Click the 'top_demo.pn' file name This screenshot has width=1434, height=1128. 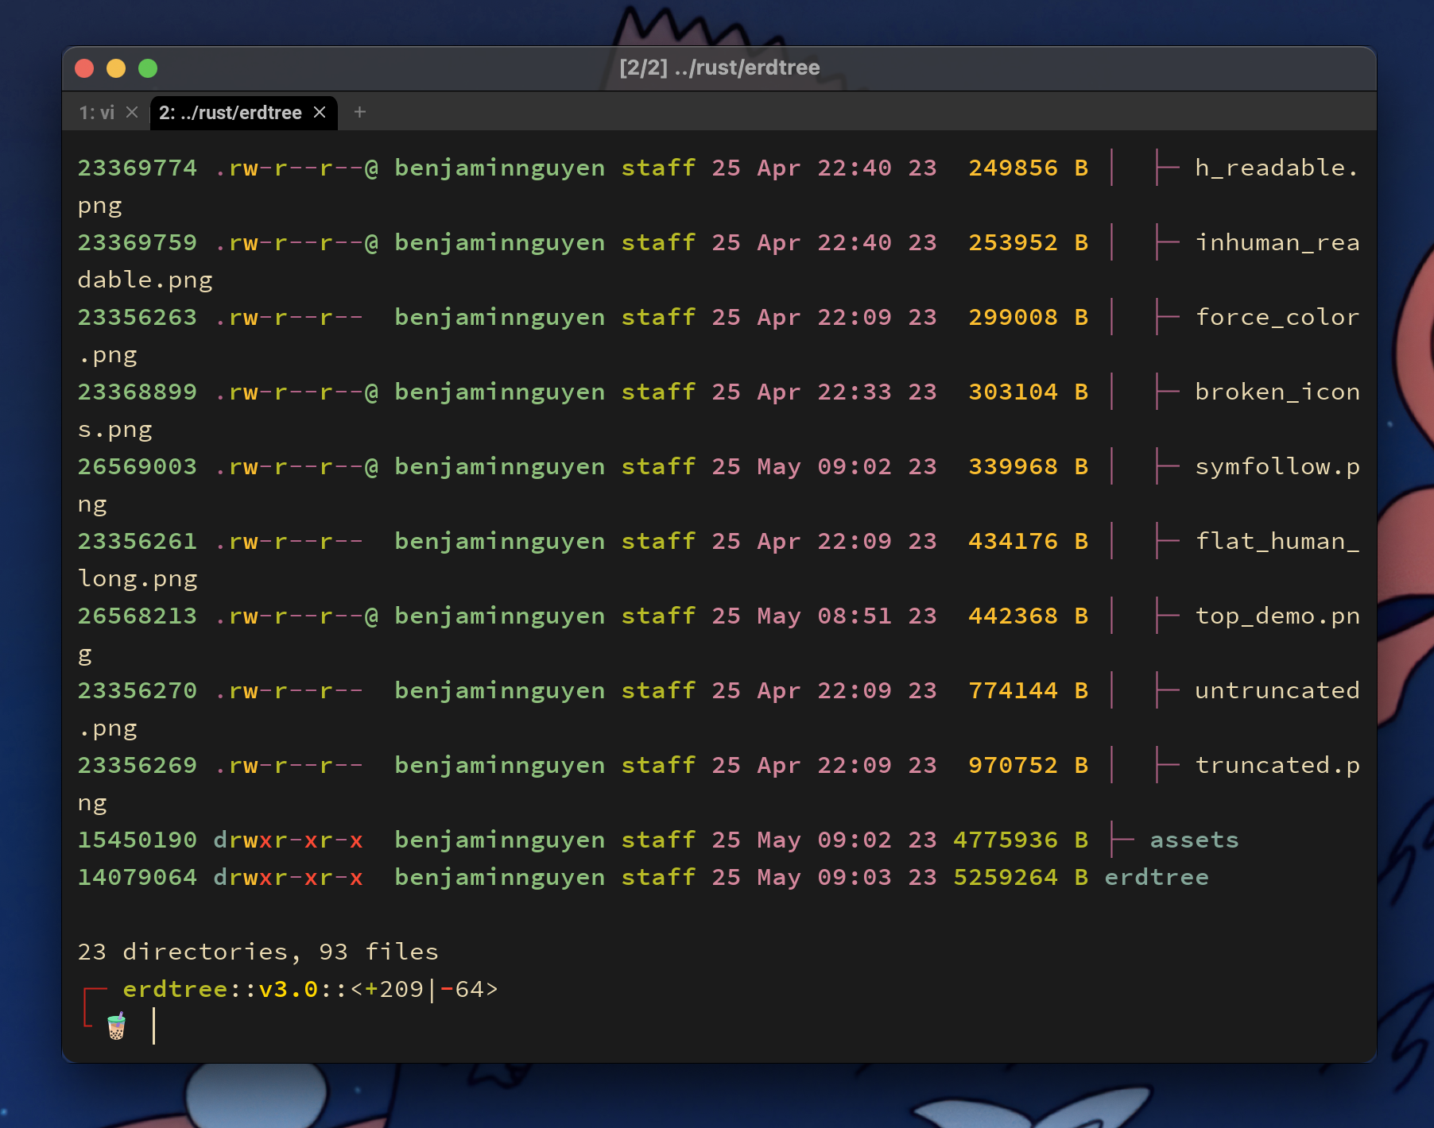[1277, 616]
